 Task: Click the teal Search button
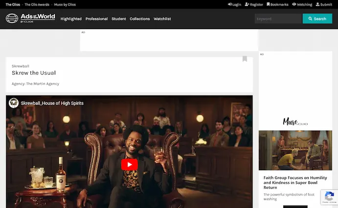[x=317, y=19]
